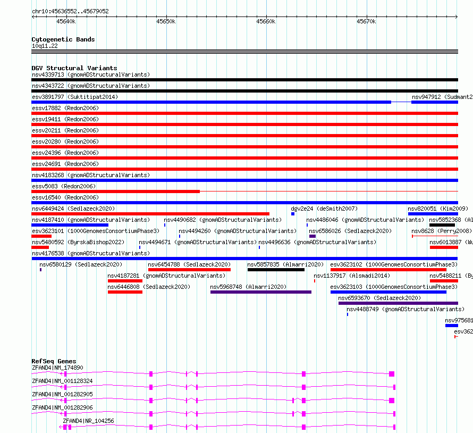This screenshot has height=433, width=473.
Task: Open the nsv8628 Perry2008 label
Action: pos(442,231)
